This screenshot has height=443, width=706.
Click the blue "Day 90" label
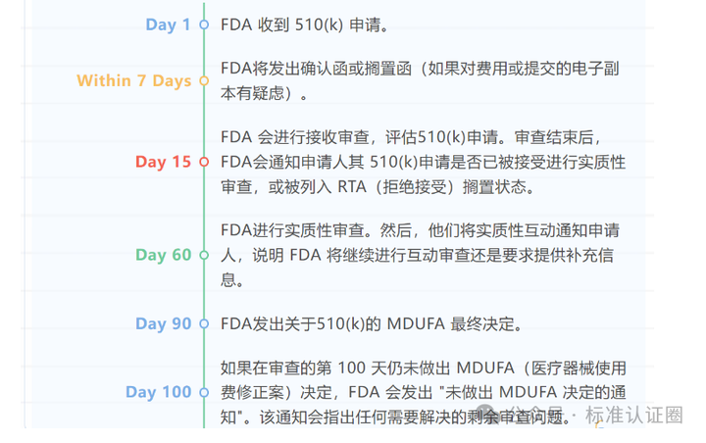pos(163,323)
